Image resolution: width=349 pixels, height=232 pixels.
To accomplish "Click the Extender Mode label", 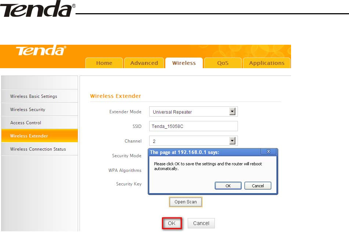I will point(125,112).
